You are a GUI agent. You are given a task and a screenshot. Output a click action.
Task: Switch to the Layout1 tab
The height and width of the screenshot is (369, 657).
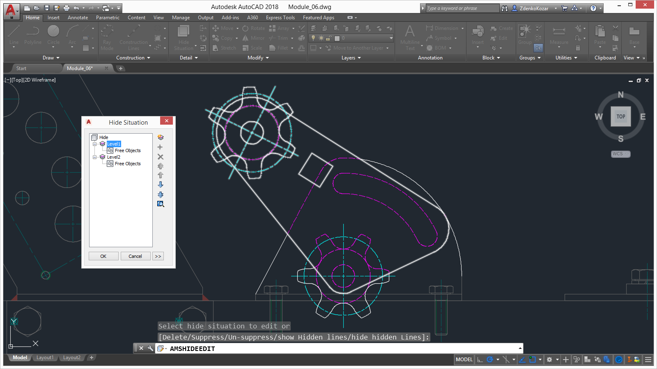pyautogui.click(x=45, y=358)
